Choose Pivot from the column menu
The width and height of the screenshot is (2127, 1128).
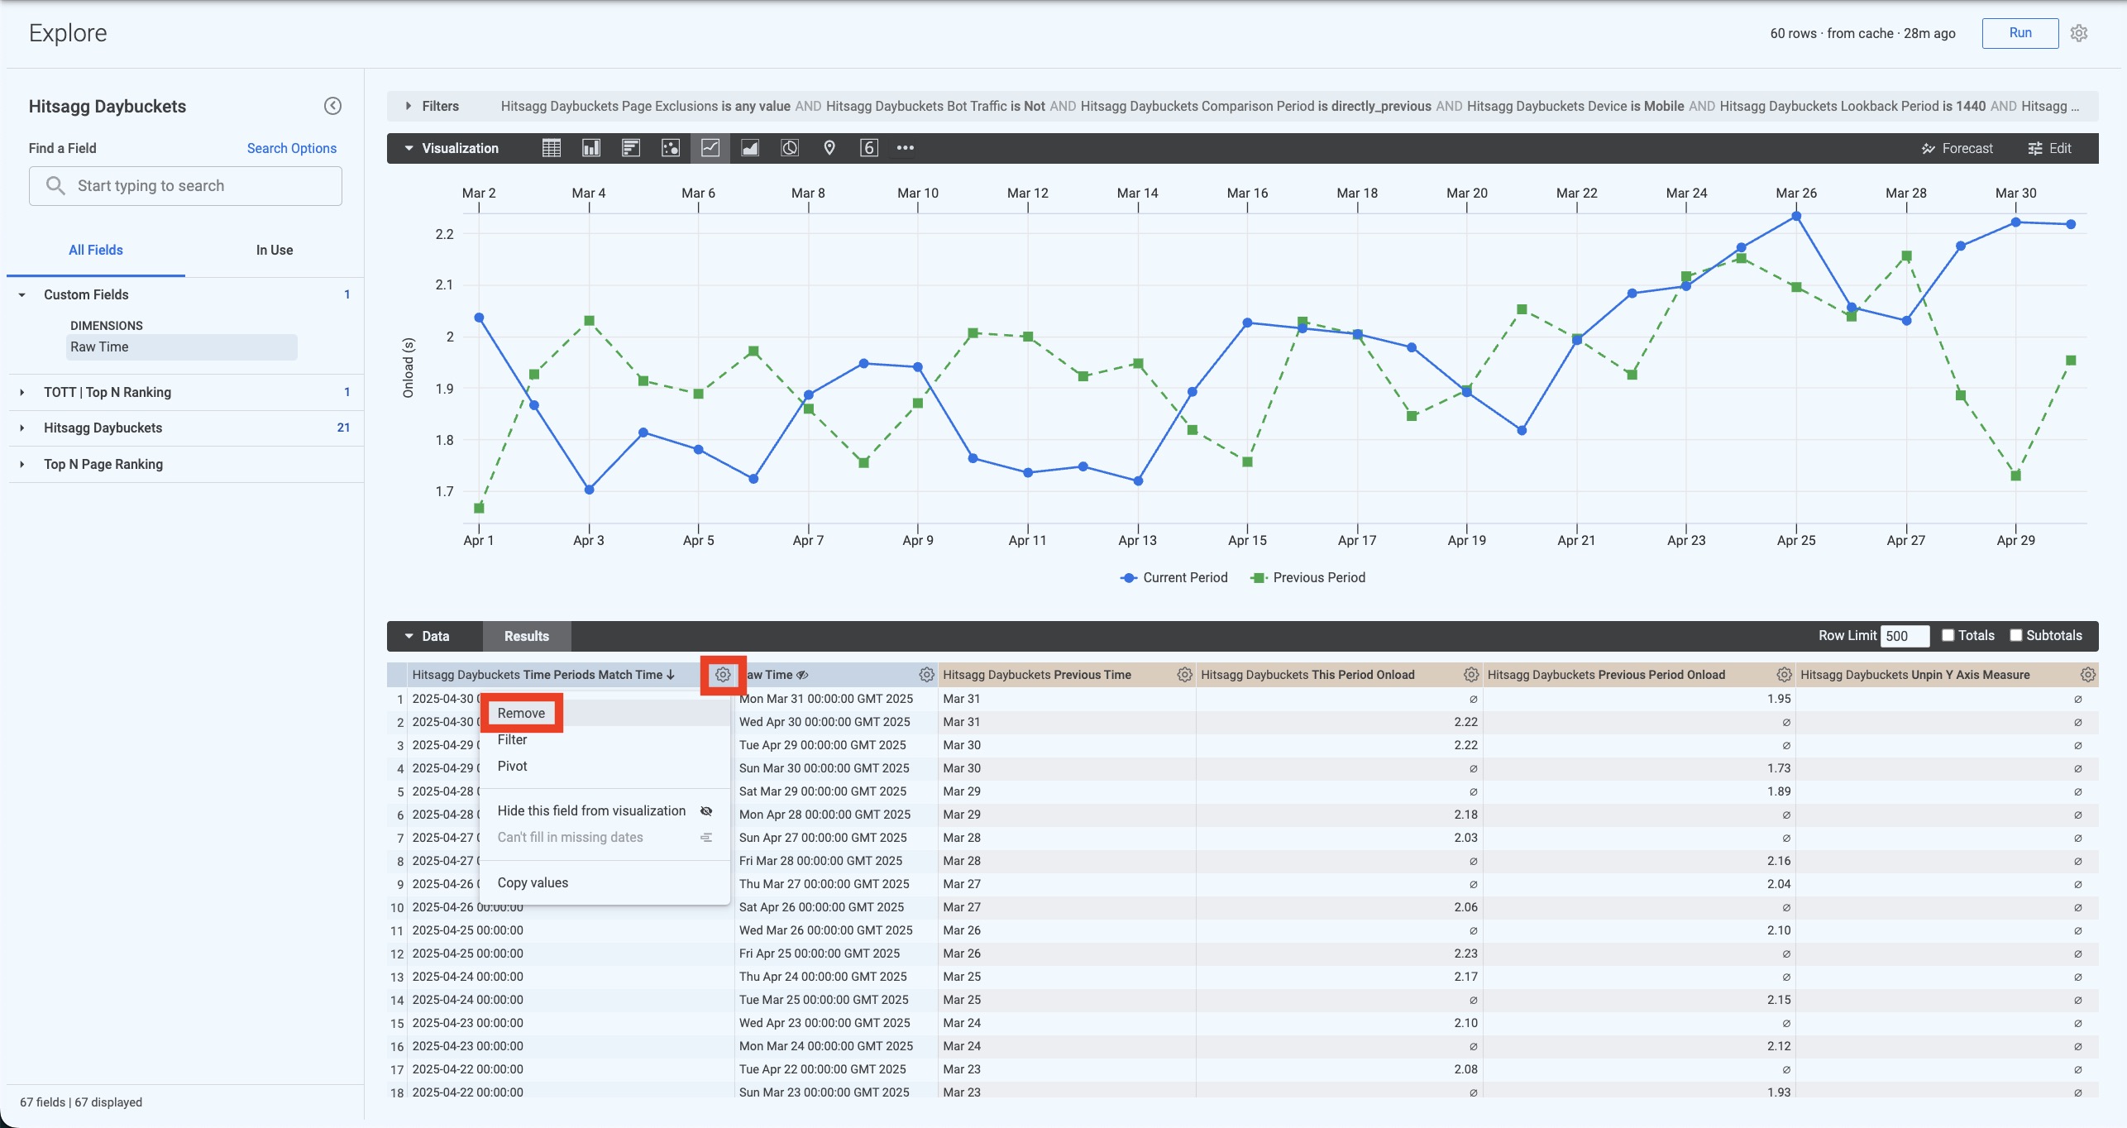512,766
